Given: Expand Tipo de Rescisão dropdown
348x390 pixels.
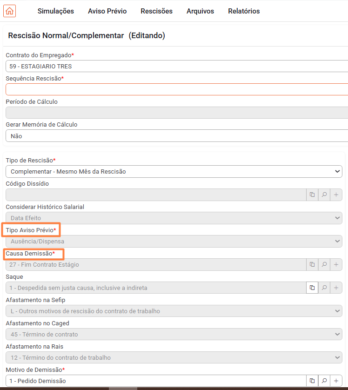Looking at the screenshot, I should coord(174,171).
